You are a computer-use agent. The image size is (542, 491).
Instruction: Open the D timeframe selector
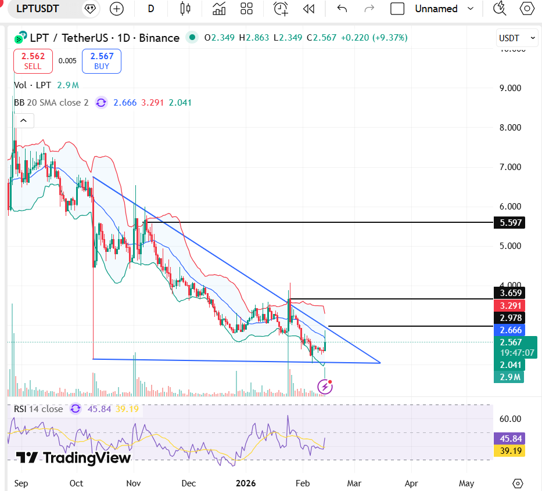click(x=150, y=9)
